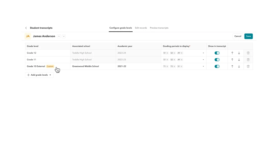Switch to Edit records tab
Image resolution: width=278 pixels, height=163 pixels.
pyautogui.click(x=141, y=28)
